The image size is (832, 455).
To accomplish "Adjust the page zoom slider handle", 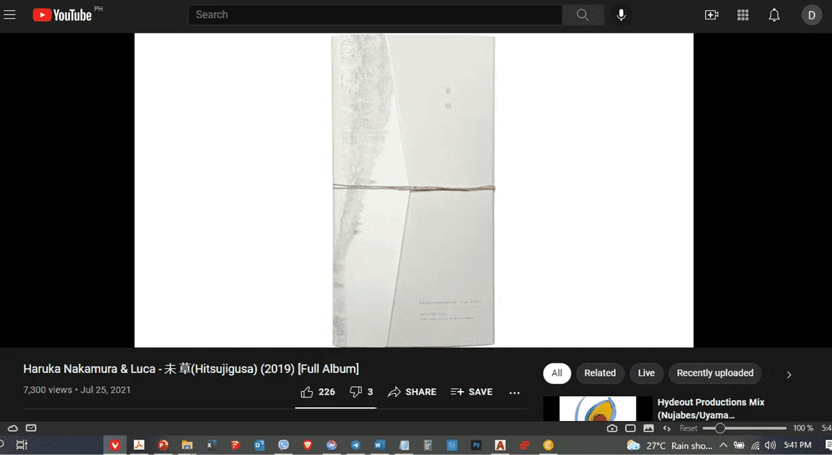I will point(719,428).
